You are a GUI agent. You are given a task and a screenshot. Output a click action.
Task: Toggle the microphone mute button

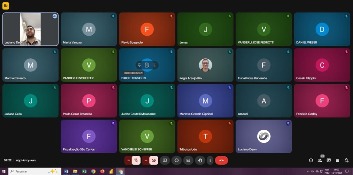tap(136, 160)
